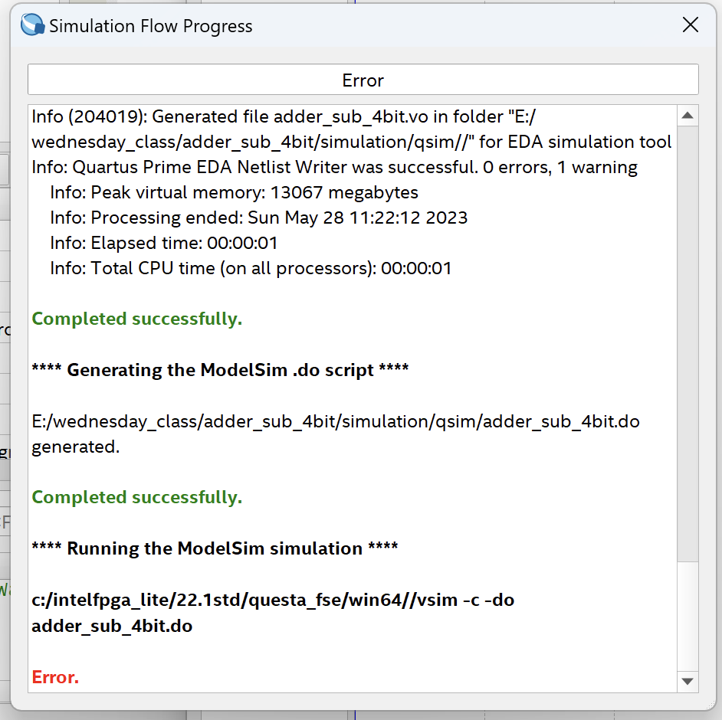
Task: Close the Simulation Flow Progress dialog
Action: coord(690,25)
